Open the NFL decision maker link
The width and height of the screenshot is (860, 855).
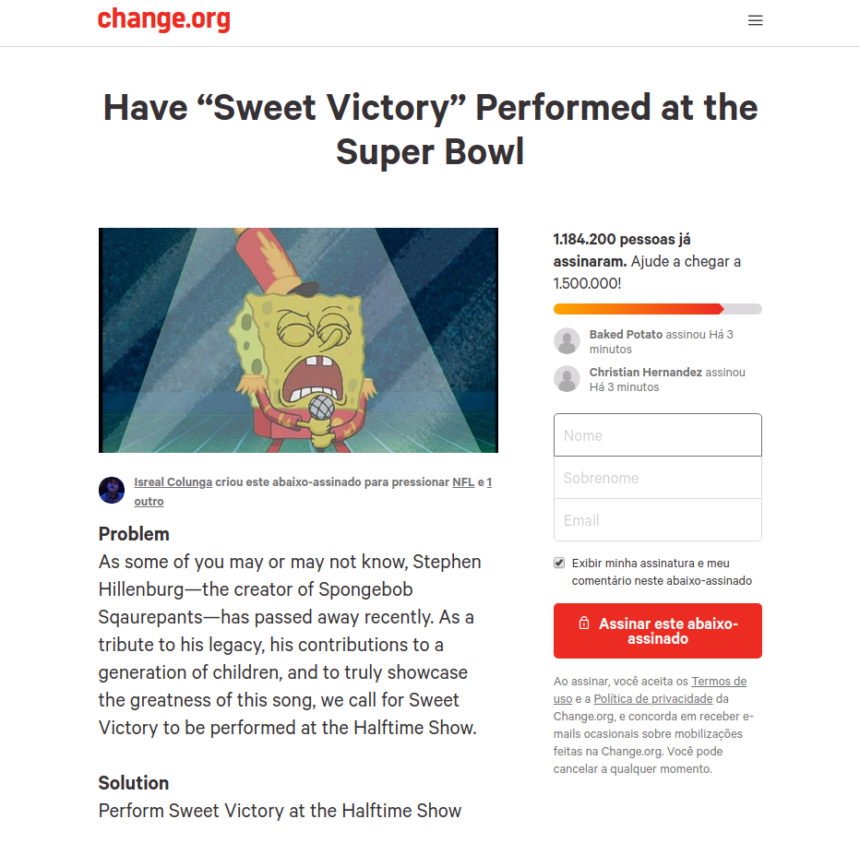click(x=463, y=482)
